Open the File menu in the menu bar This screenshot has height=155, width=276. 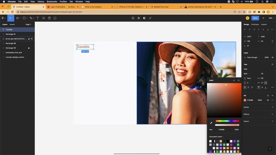click(x=20, y=2)
